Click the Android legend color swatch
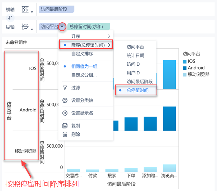This screenshot has width=217, height=191. tap(185, 68)
